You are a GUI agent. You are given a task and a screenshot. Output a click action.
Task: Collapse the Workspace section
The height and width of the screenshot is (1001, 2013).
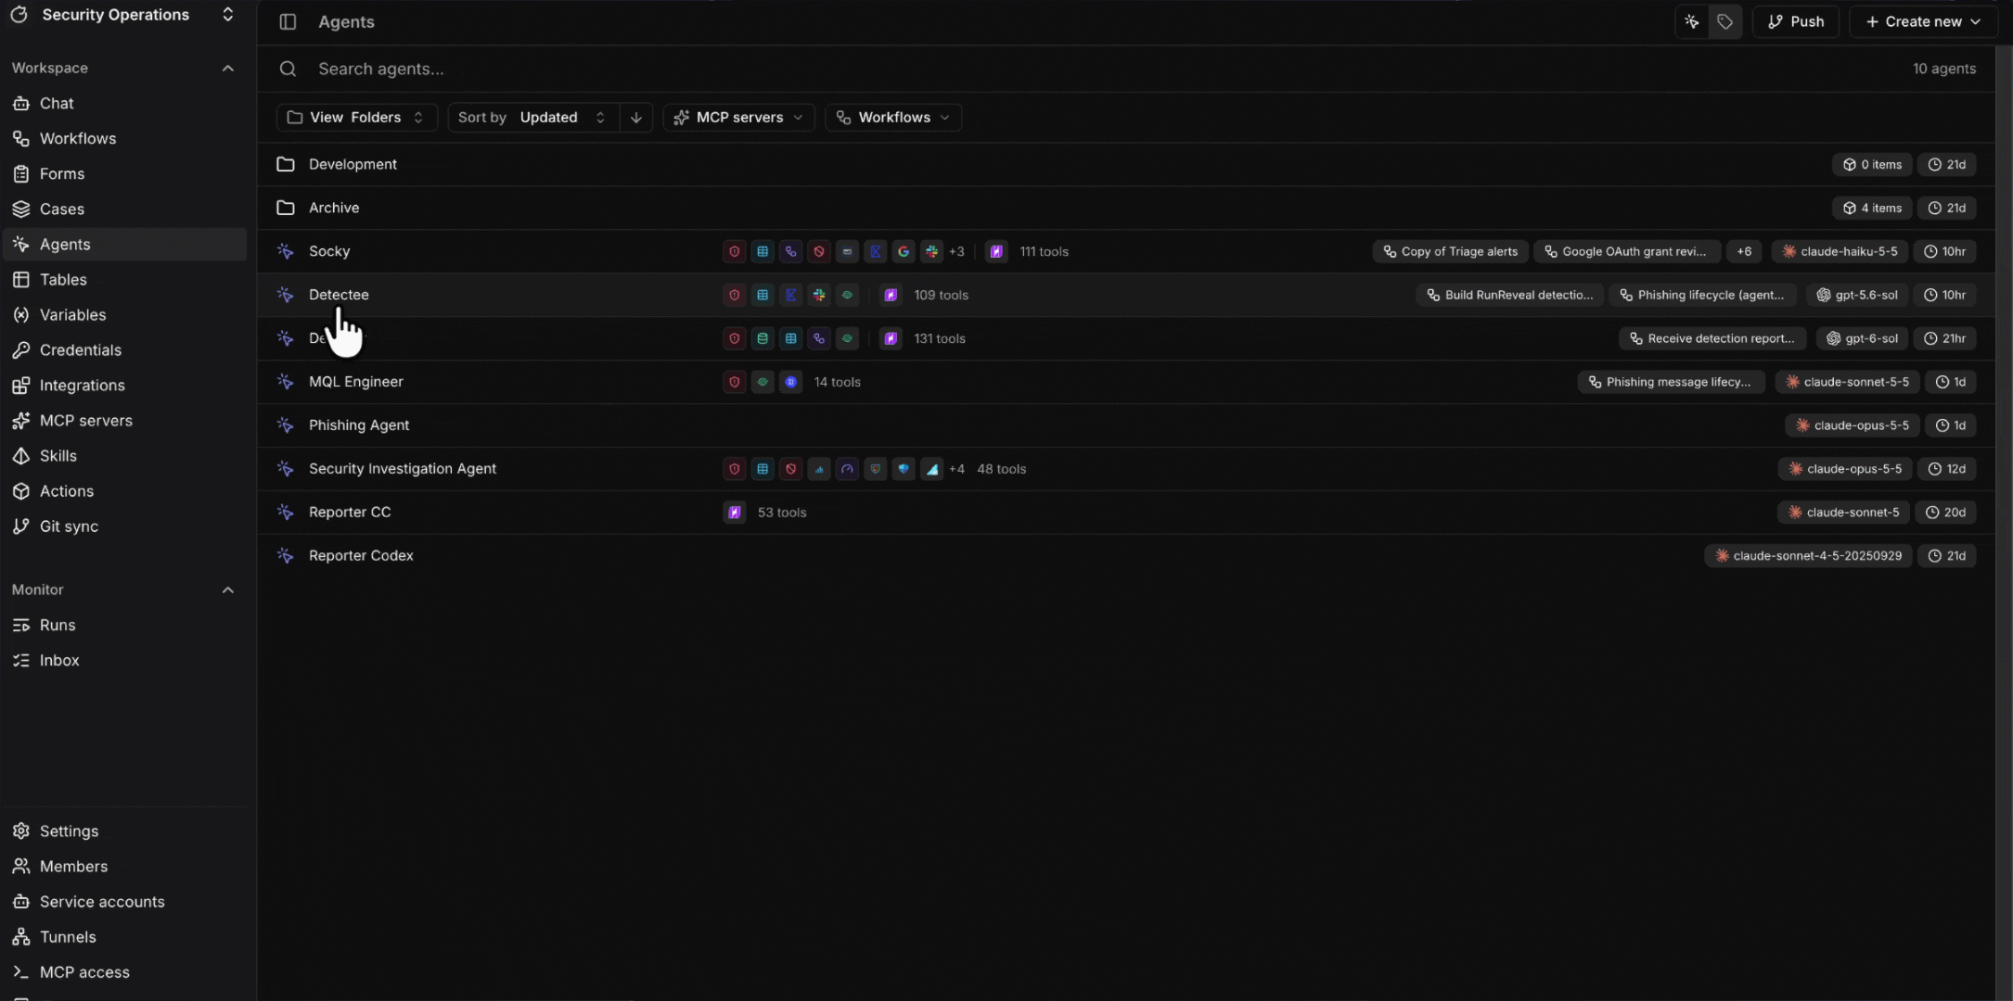tap(228, 69)
